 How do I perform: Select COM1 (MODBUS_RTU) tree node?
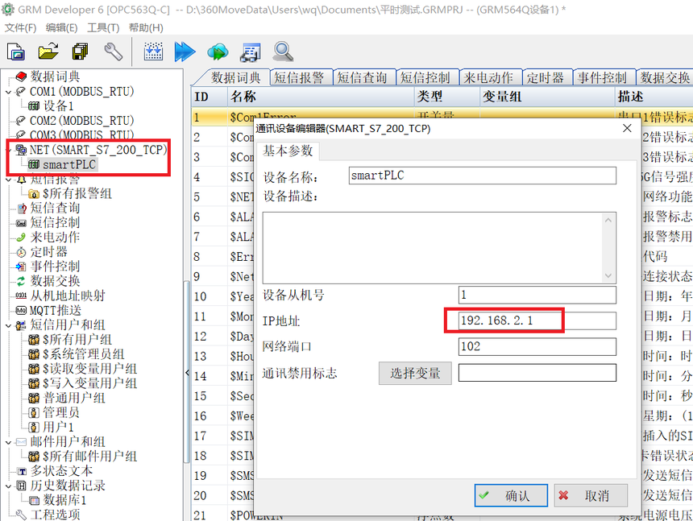pyautogui.click(x=81, y=91)
